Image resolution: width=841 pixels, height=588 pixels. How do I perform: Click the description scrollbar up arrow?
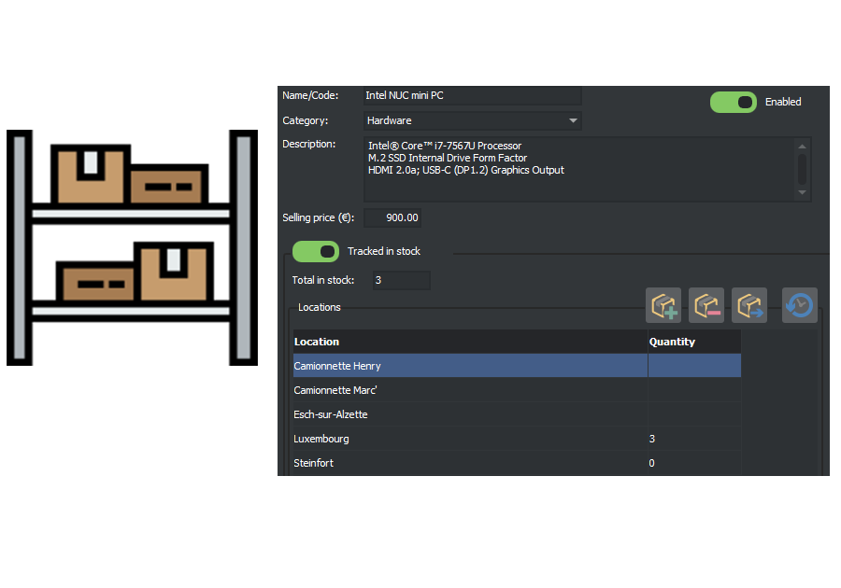click(x=802, y=147)
